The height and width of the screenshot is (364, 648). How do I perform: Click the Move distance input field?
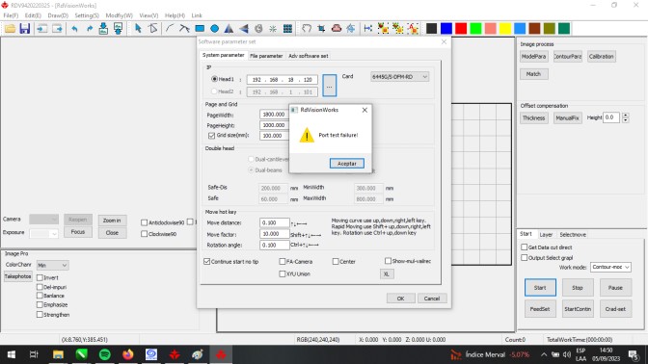click(275, 222)
